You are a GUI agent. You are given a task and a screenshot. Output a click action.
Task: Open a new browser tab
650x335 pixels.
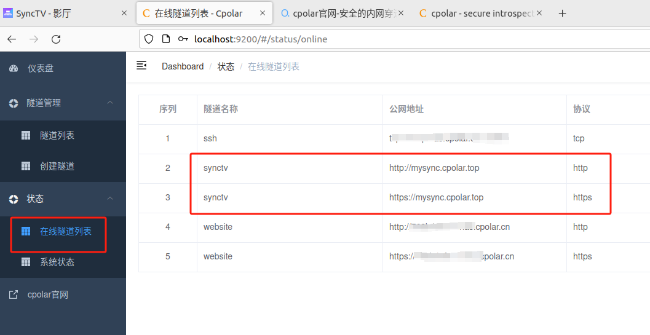pyautogui.click(x=562, y=14)
